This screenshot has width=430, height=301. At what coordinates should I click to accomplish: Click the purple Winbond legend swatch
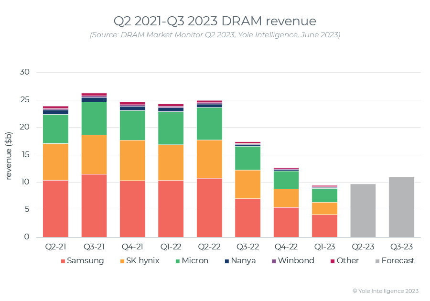click(x=274, y=261)
